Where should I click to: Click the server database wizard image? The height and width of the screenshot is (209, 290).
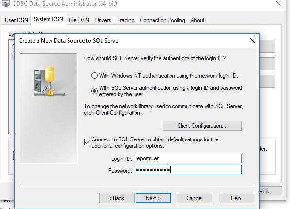point(49,82)
